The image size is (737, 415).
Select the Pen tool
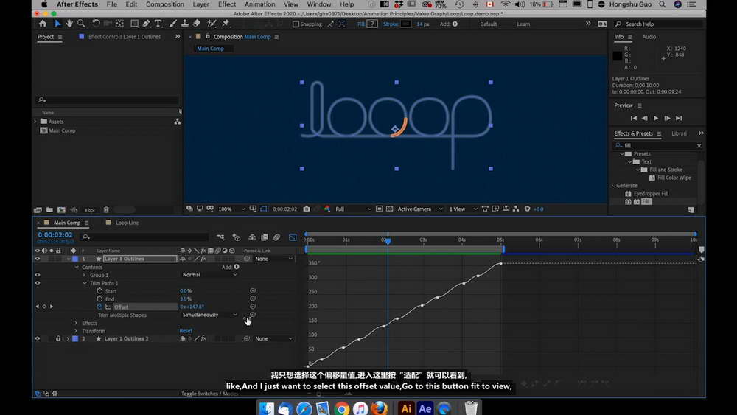pos(146,24)
